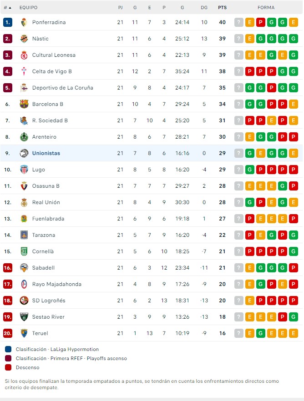Click the Osasuna B crest icon
The height and width of the screenshot is (401, 304).
(x=24, y=186)
